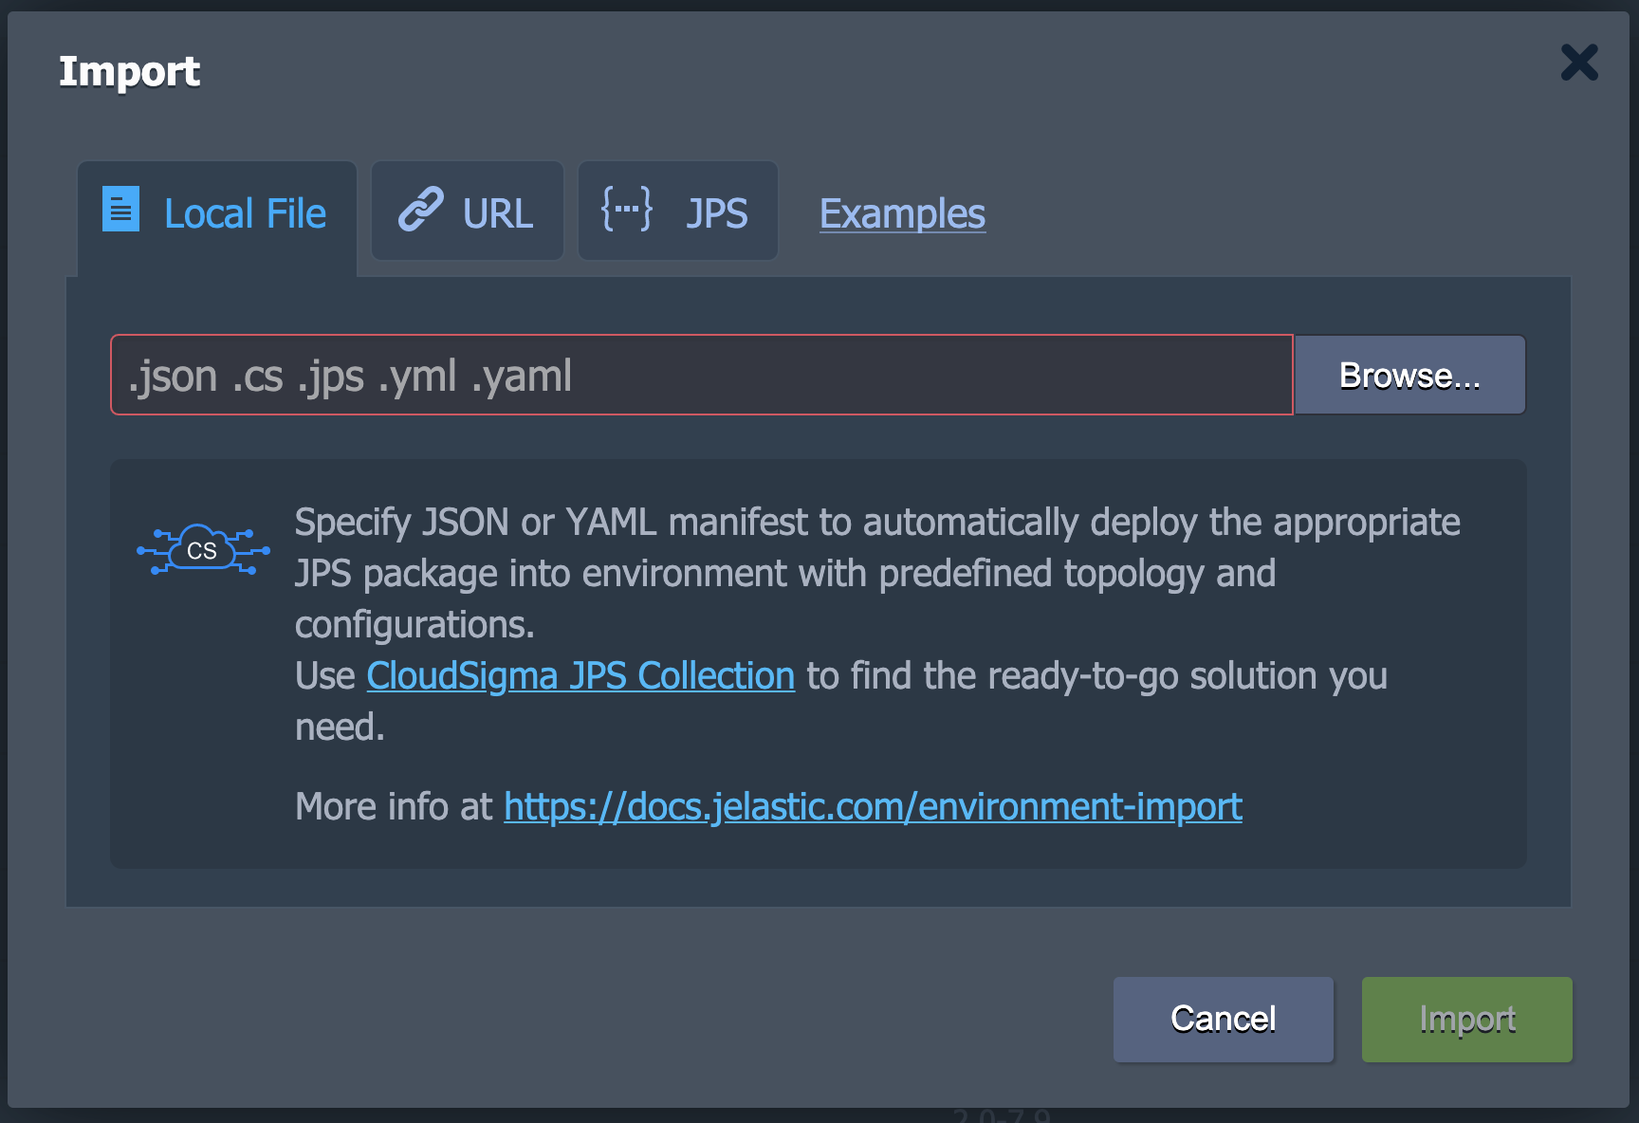This screenshot has height=1123, width=1639.
Task: Click the URL chain link icon
Action: (x=421, y=210)
